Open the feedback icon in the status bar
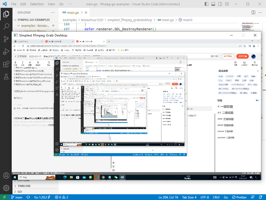The height and width of the screenshot is (200, 266). [x=252, y=197]
